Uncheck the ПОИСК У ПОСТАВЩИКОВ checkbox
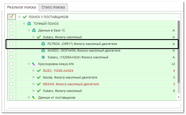The image size is (186, 115). pyautogui.click(x=11, y=17)
